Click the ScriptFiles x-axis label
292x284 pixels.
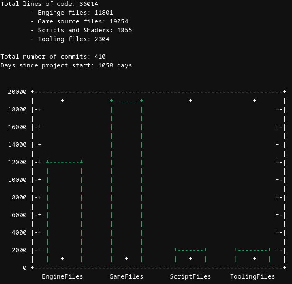tap(190, 276)
